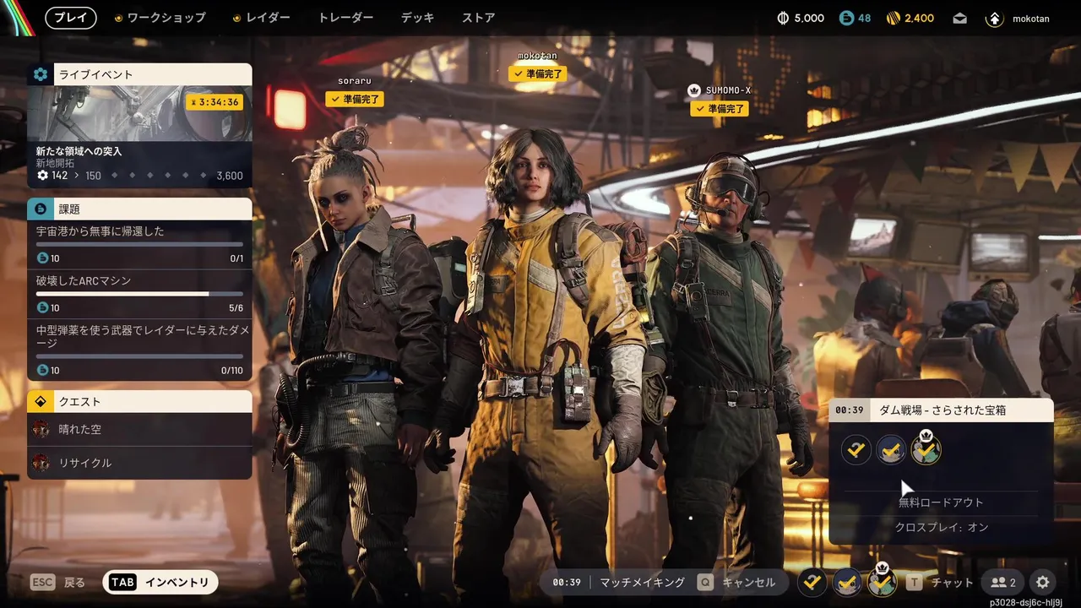Open the デッキ tab
1081x608 pixels.
point(418,18)
